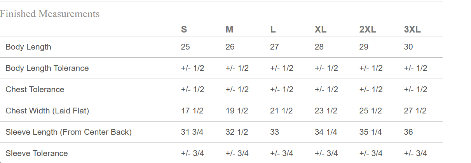Screen dimensions: 471x163
Task: Select the Sleeve Tolerance row label
Action: click(37, 153)
